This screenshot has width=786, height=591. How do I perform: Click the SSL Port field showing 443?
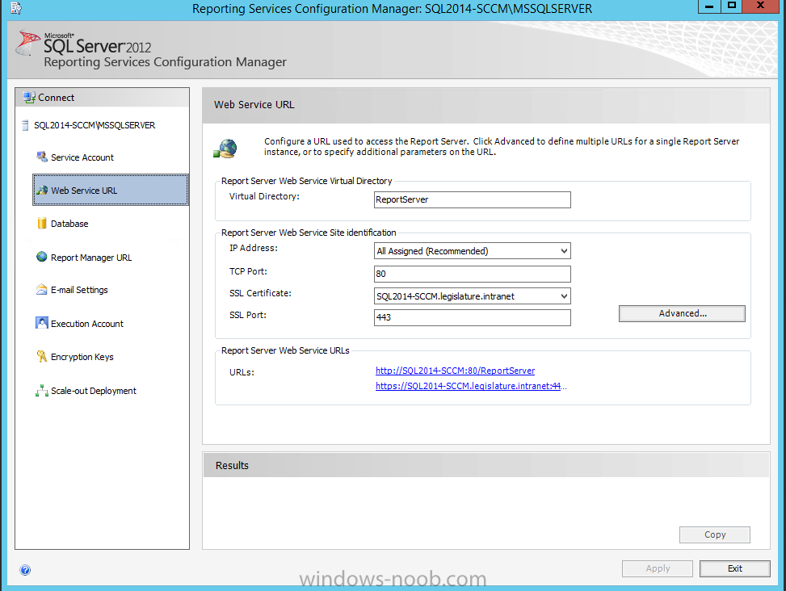click(473, 317)
